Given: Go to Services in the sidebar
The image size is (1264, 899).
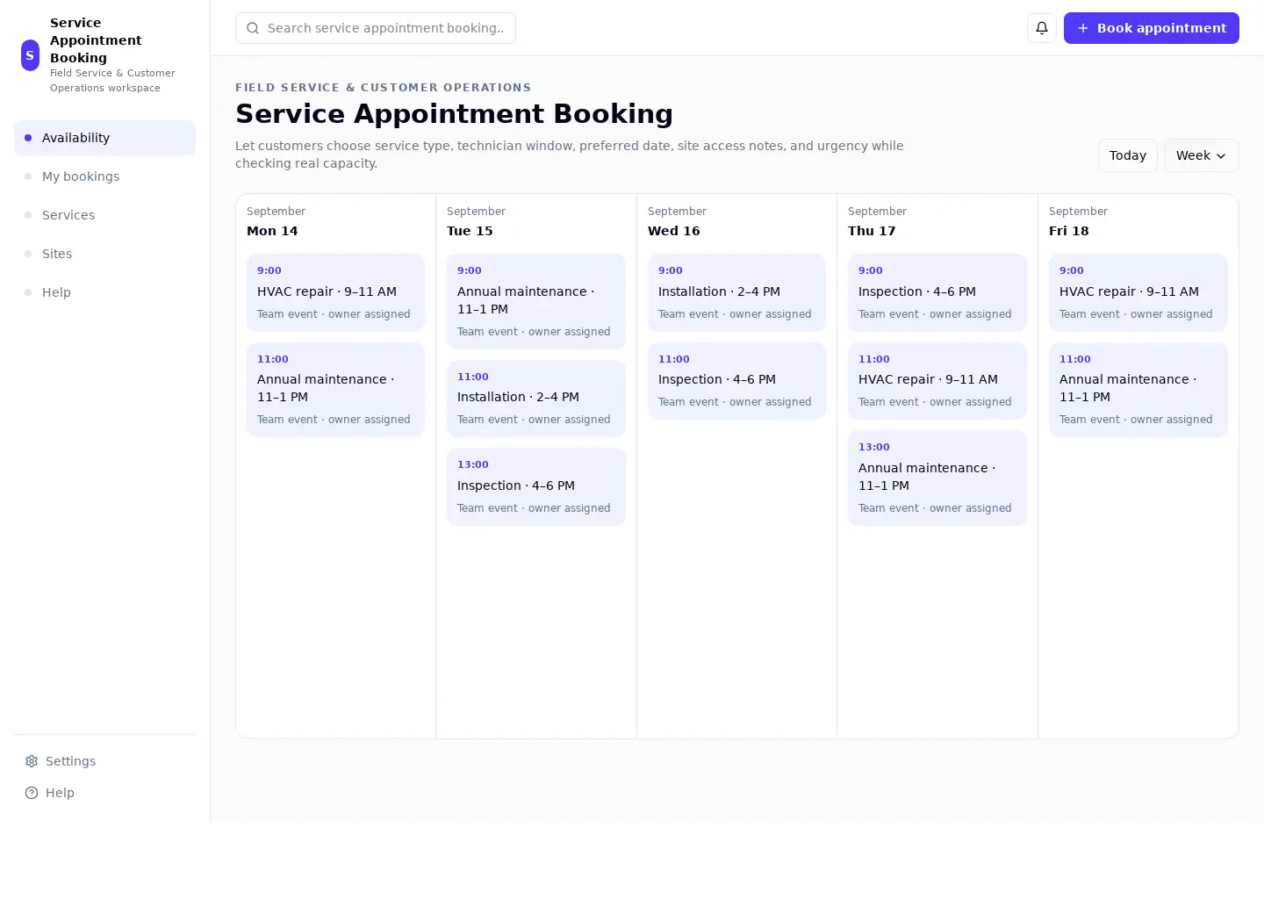Looking at the screenshot, I should (x=104, y=215).
